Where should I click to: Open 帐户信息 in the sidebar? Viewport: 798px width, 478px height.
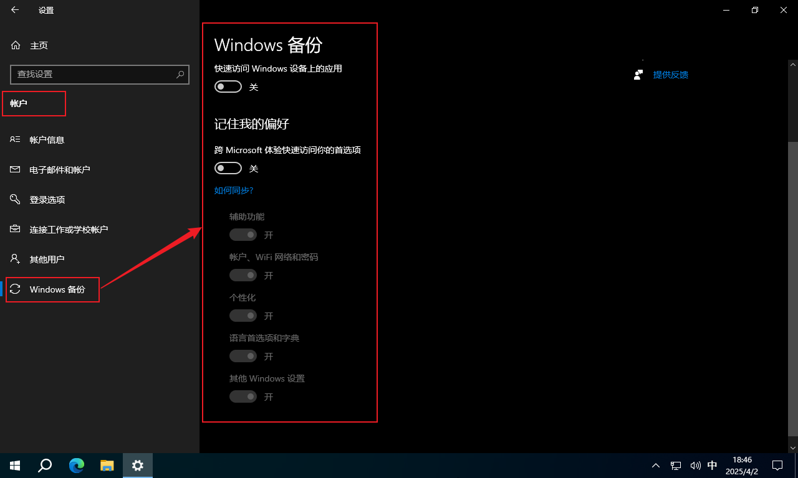[x=100, y=140]
